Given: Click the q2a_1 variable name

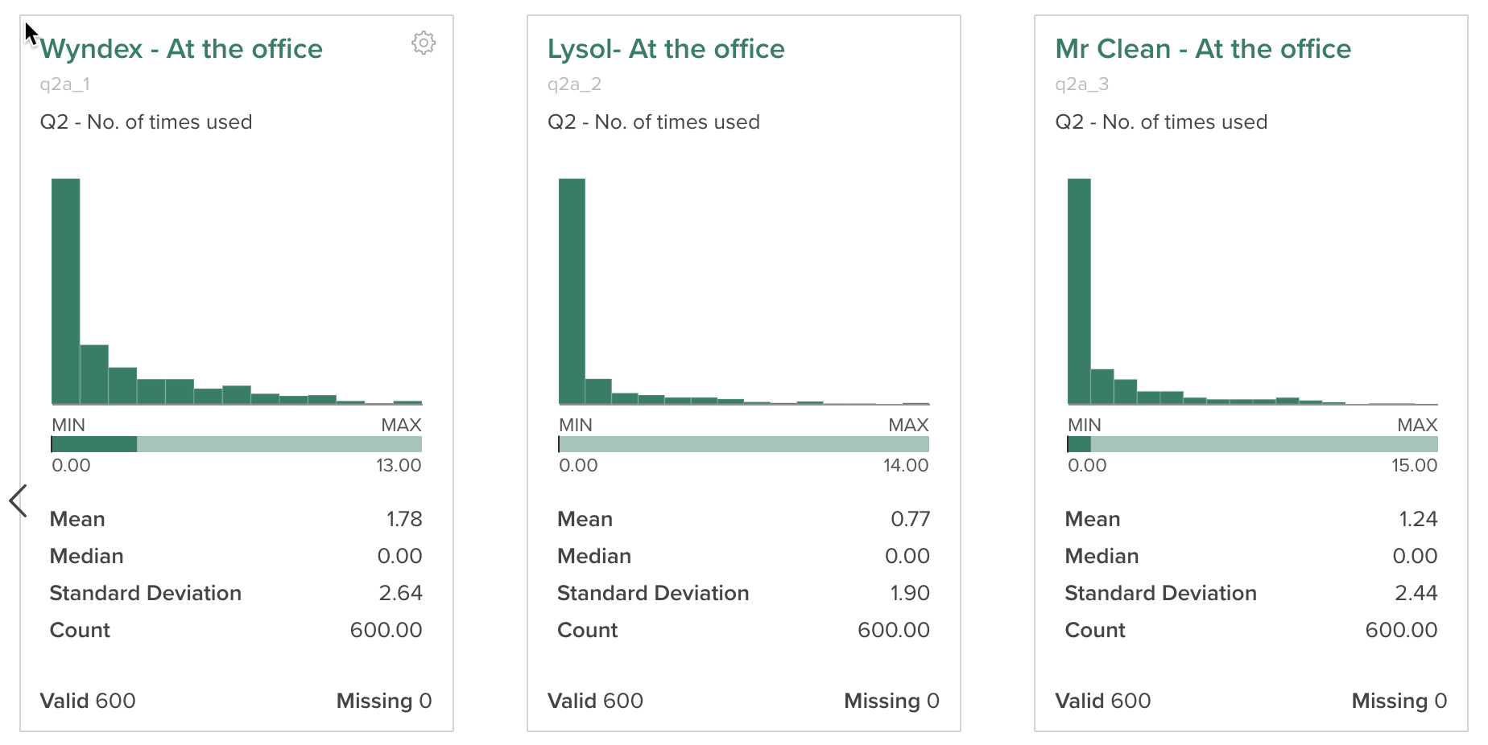Looking at the screenshot, I should [65, 84].
